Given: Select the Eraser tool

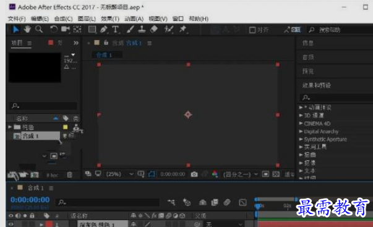Looking at the screenshot, I should tap(154, 30).
